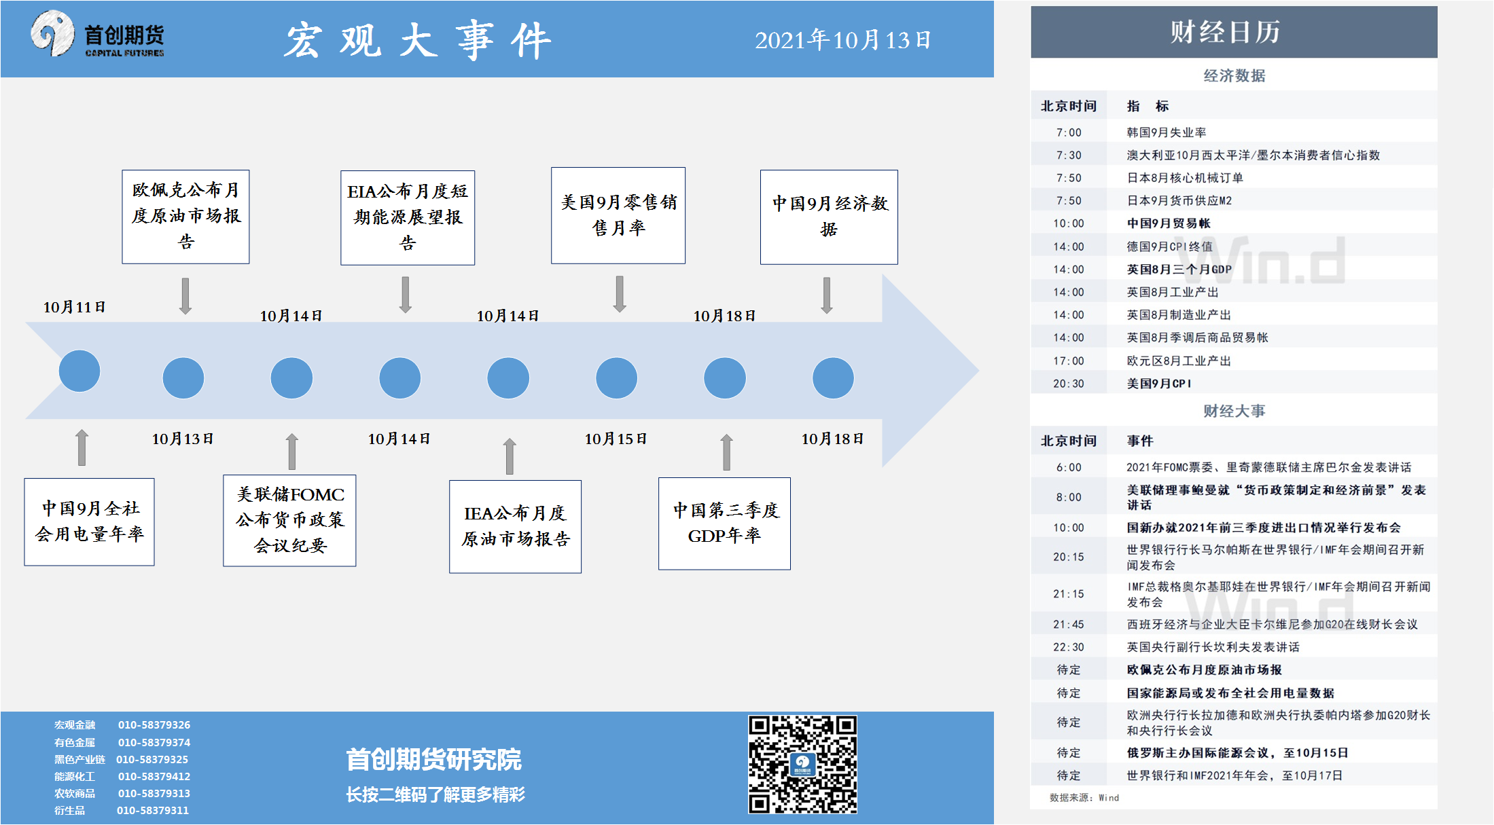Click row 日本9月货币供应M2

coord(1234,201)
